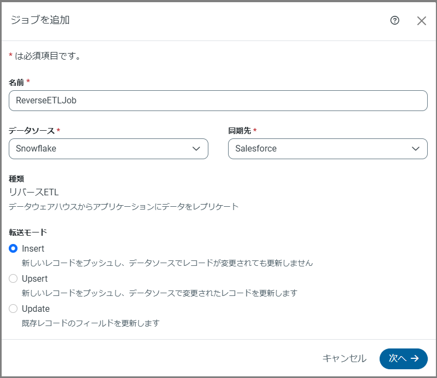This screenshot has height=378, width=437.
Task: Click the Upsert label text
Action: click(x=35, y=278)
